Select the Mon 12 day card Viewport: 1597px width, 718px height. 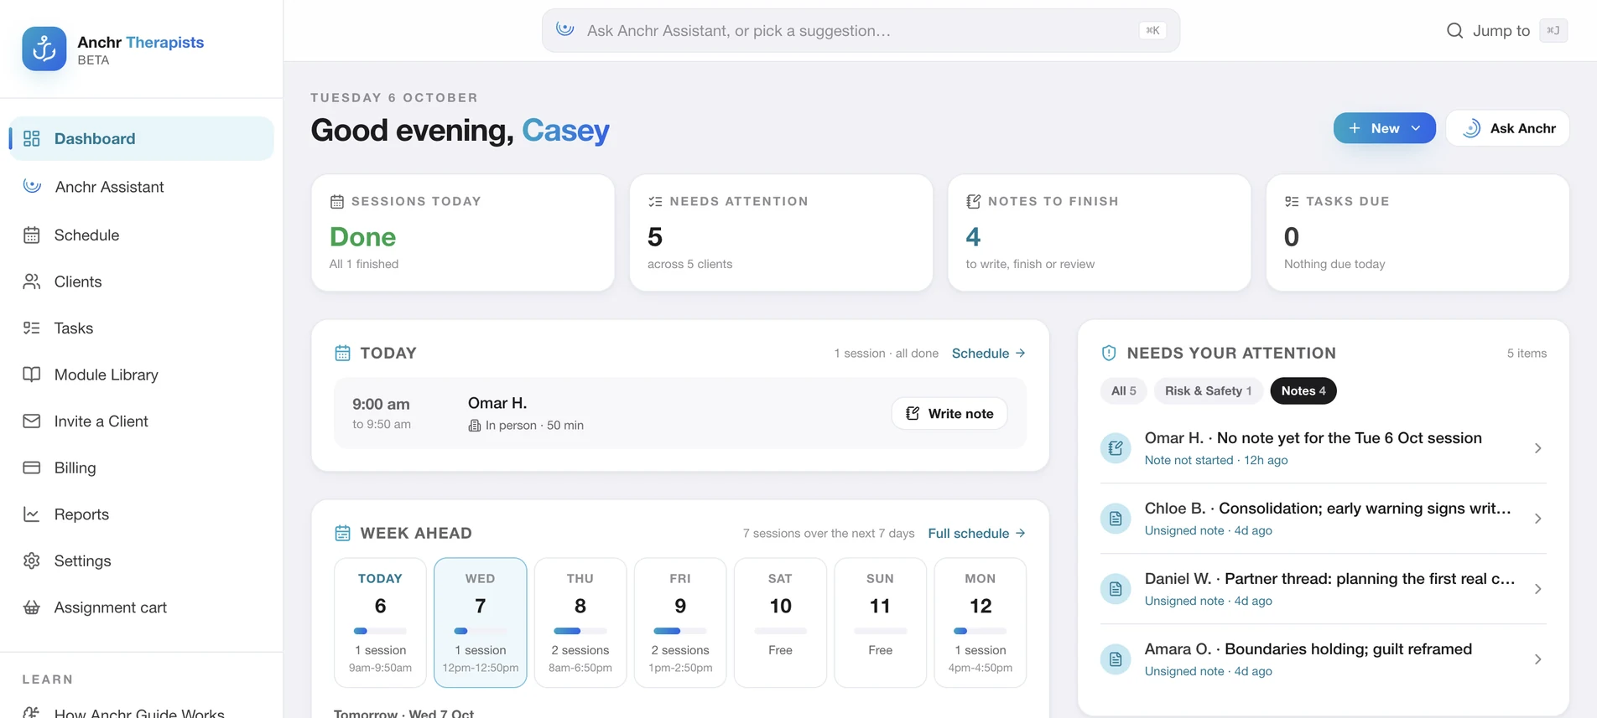click(x=981, y=622)
